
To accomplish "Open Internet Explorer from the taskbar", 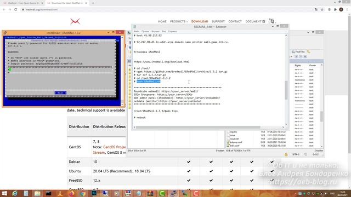I will pos(15,193).
